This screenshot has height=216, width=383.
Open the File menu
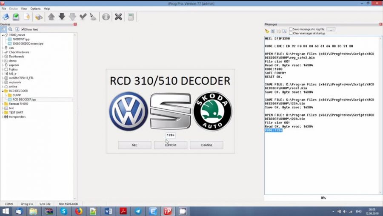click(x=4, y=9)
